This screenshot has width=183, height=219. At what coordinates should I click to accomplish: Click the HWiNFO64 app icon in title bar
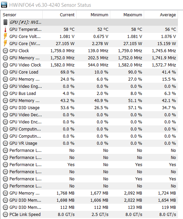coord(4,5)
